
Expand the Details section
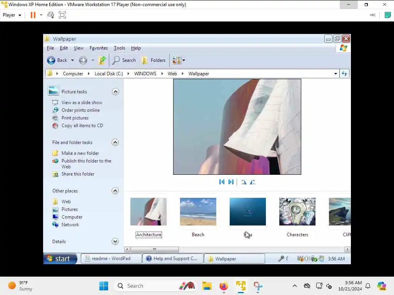pyautogui.click(x=115, y=242)
